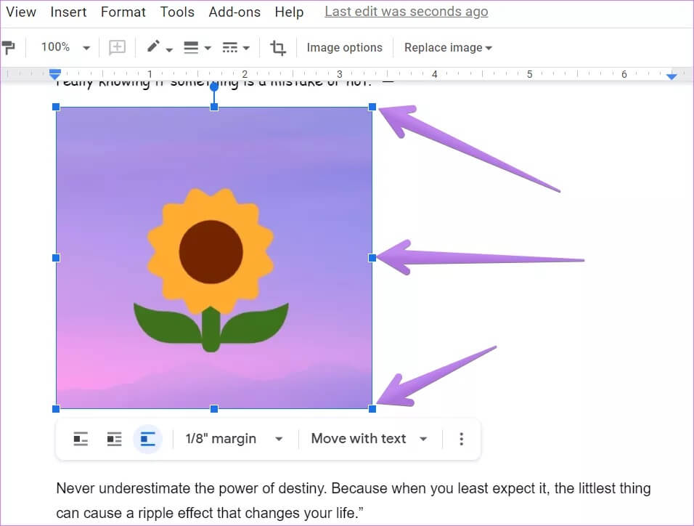Click the sunflower image in the document
This screenshot has height=526, width=694.
coord(214,258)
